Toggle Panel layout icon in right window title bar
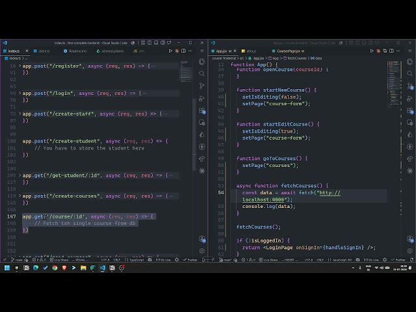This screenshot has height=312, width=416. coord(364,43)
